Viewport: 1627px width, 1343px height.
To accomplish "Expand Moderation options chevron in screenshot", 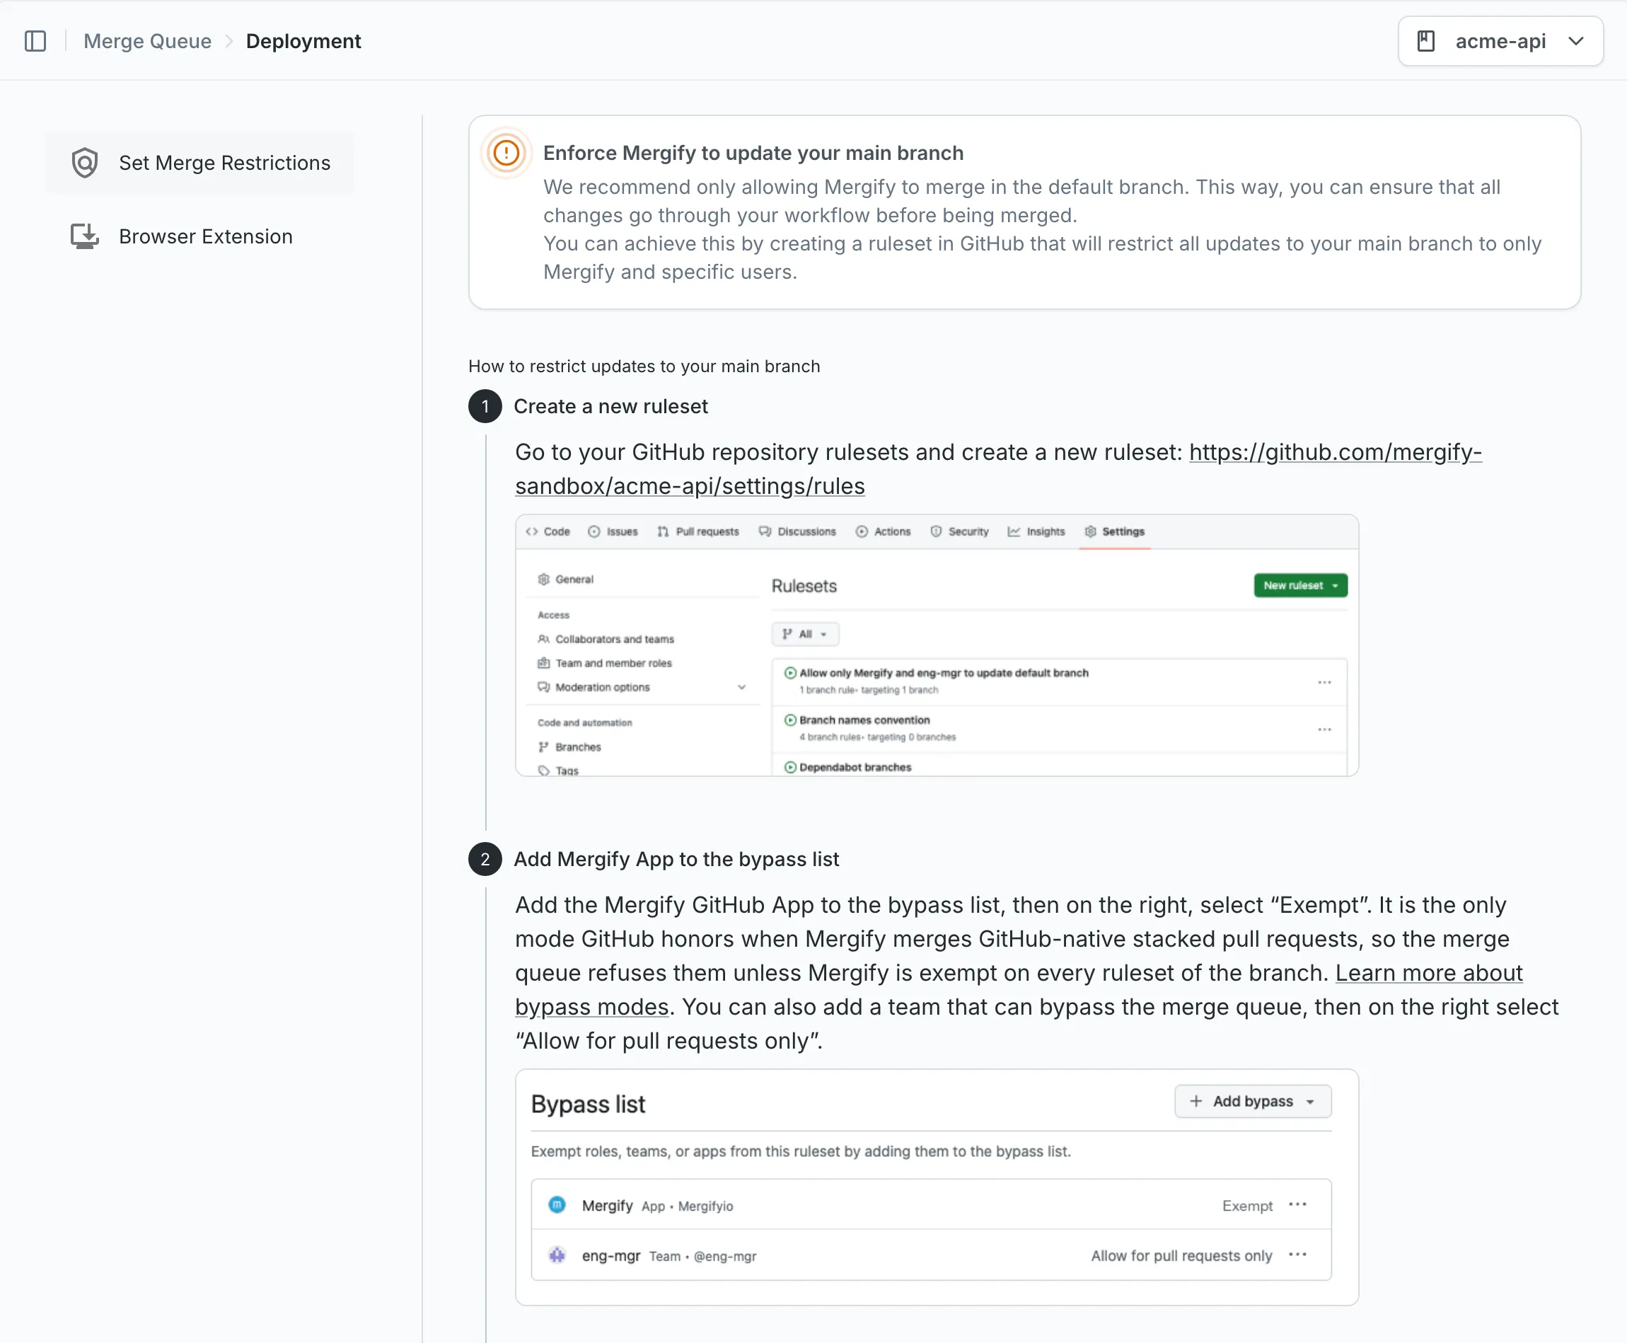I will pos(741,687).
